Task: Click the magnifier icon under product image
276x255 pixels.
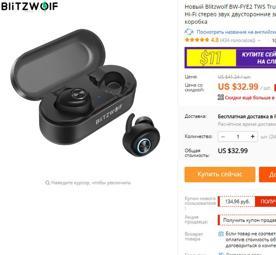Action: (48, 183)
